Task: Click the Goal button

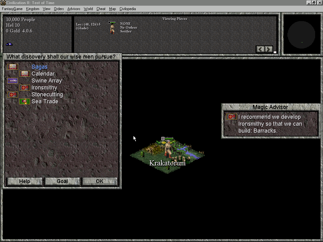Action: (62, 181)
